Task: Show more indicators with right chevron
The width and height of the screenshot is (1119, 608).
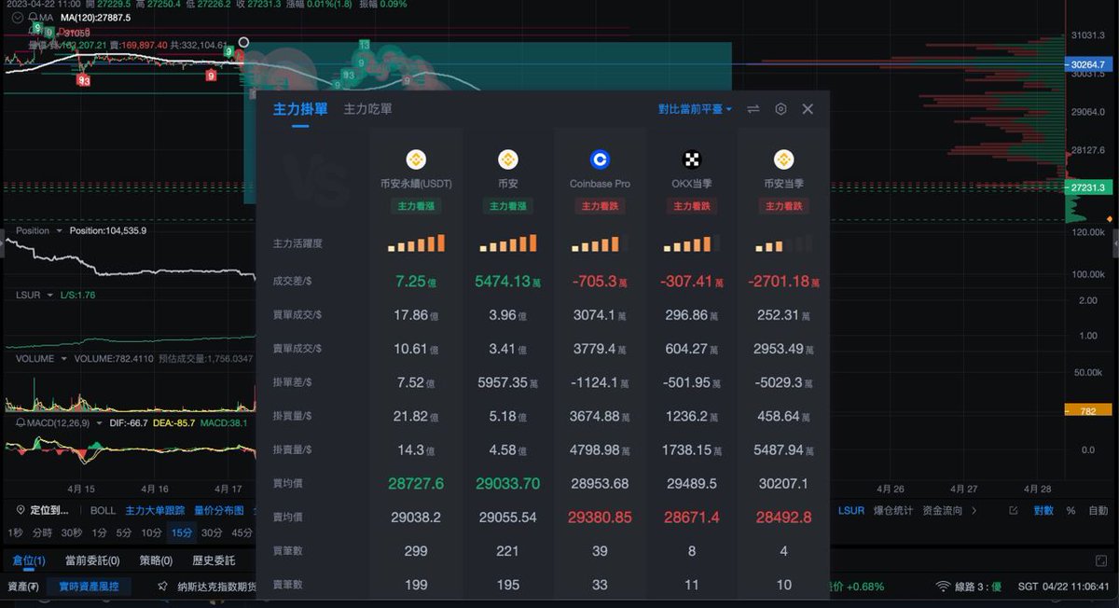Action: coord(974,510)
